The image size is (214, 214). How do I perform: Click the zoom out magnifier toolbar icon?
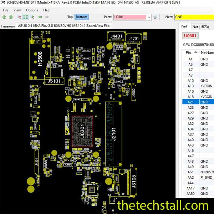(x=19, y=17)
